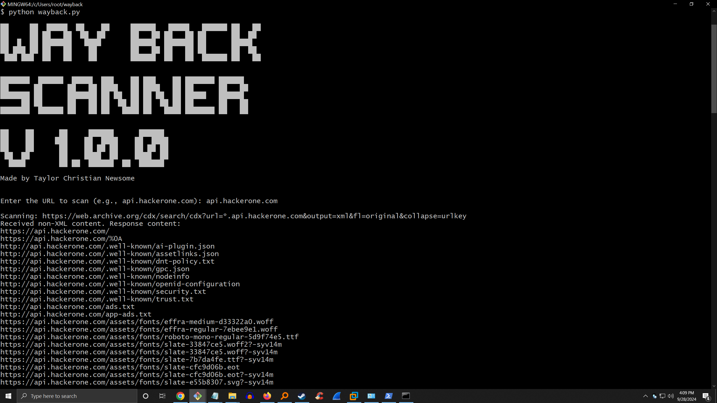Screen dimensions: 717x403
Task: Open the Windows Start menu
Action: coord(8,396)
